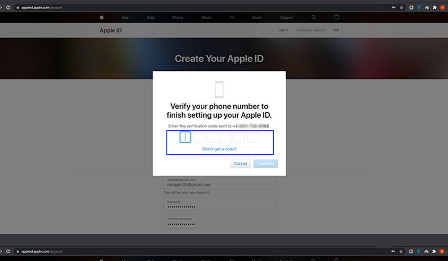Screen dimensions: 448x261
Task: Open the Create Your Apple ID link
Action: tap(311, 30)
